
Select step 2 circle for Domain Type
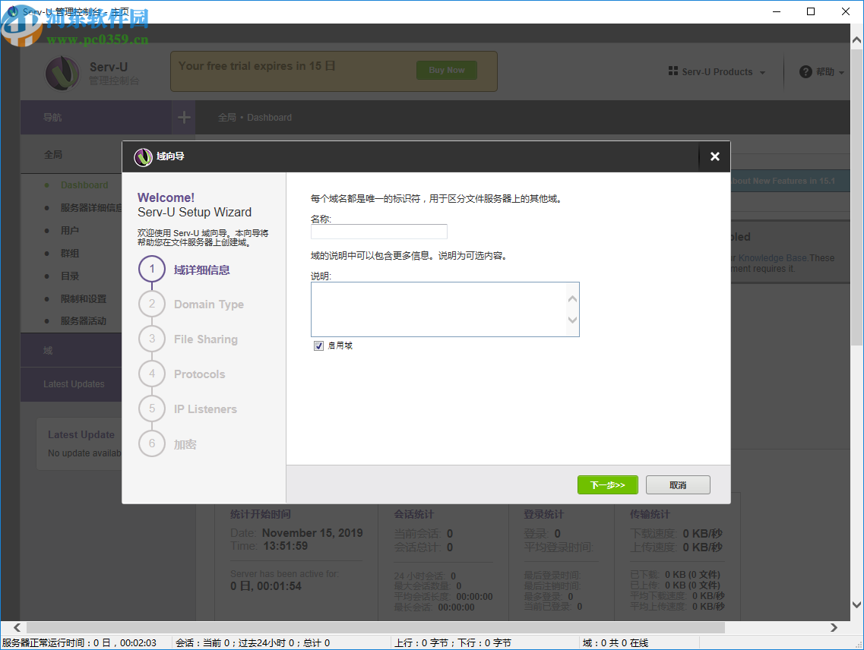coord(152,304)
